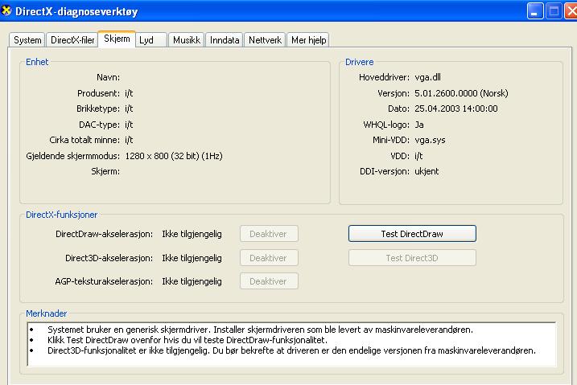The height and width of the screenshot is (385, 577).
Task: Click the Mini-VDD value vga.sys
Action: click(430, 140)
